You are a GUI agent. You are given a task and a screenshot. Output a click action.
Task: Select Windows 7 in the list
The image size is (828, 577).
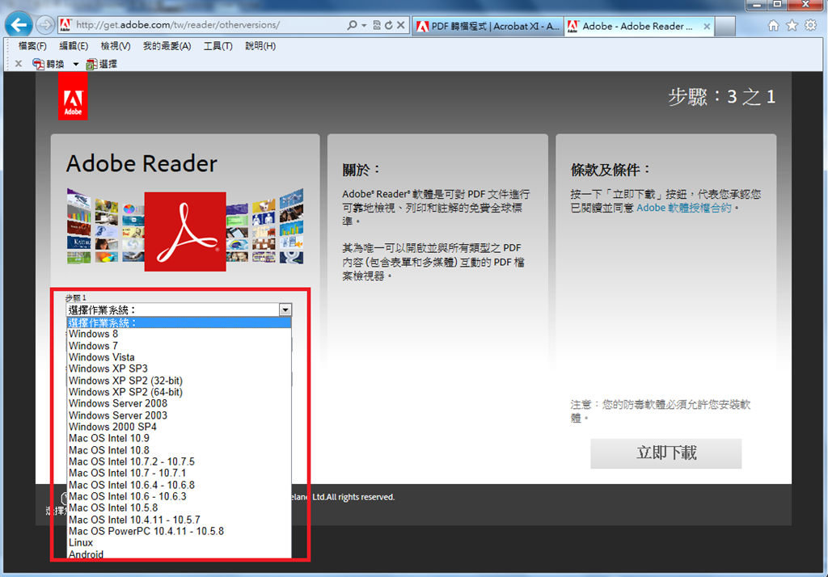[179, 346]
